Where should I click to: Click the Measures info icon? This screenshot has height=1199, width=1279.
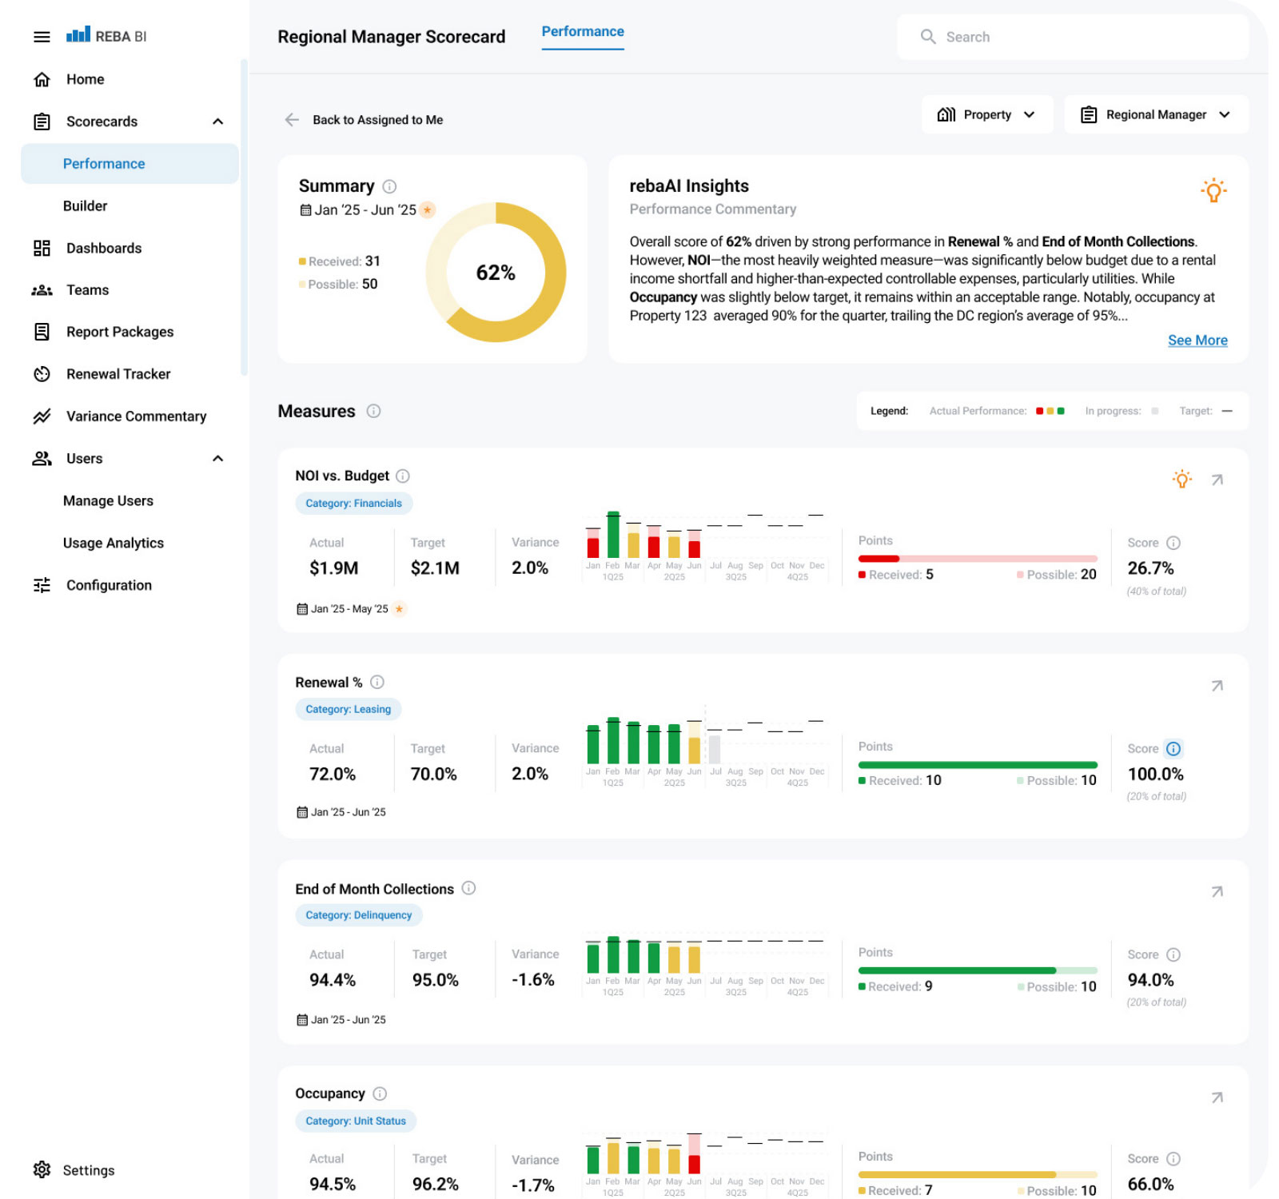[x=373, y=411]
